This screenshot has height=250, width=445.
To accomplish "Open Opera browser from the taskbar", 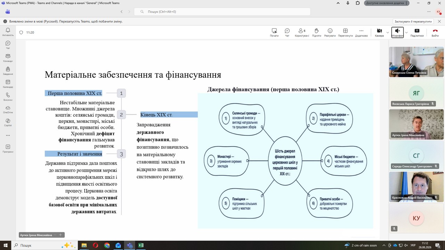I will 96,245.
